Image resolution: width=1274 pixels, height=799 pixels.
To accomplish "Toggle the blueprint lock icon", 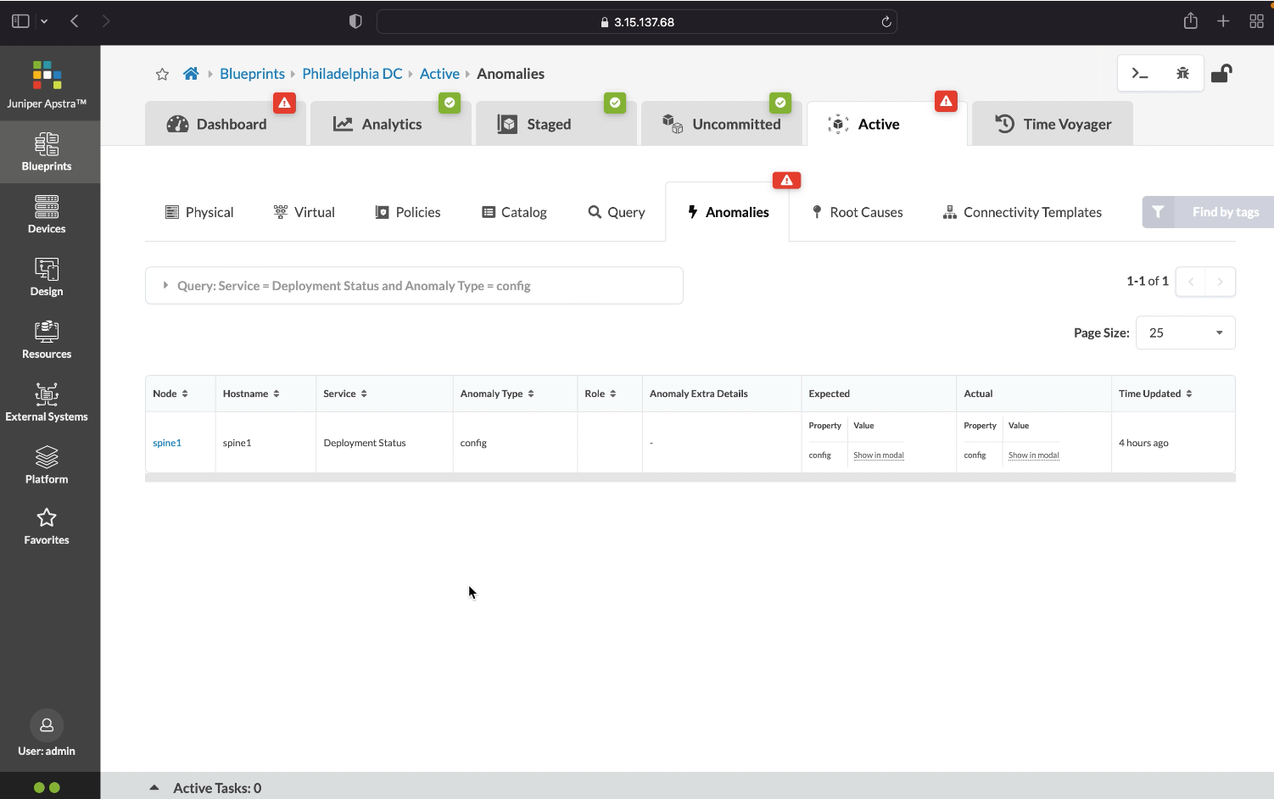I will pyautogui.click(x=1221, y=74).
